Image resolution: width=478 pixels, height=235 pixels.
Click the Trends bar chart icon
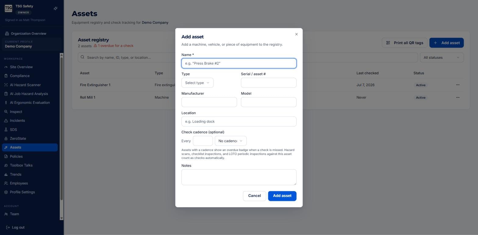[6, 174]
